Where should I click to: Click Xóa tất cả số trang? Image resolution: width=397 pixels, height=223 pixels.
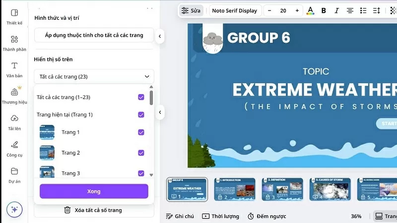tap(94, 210)
